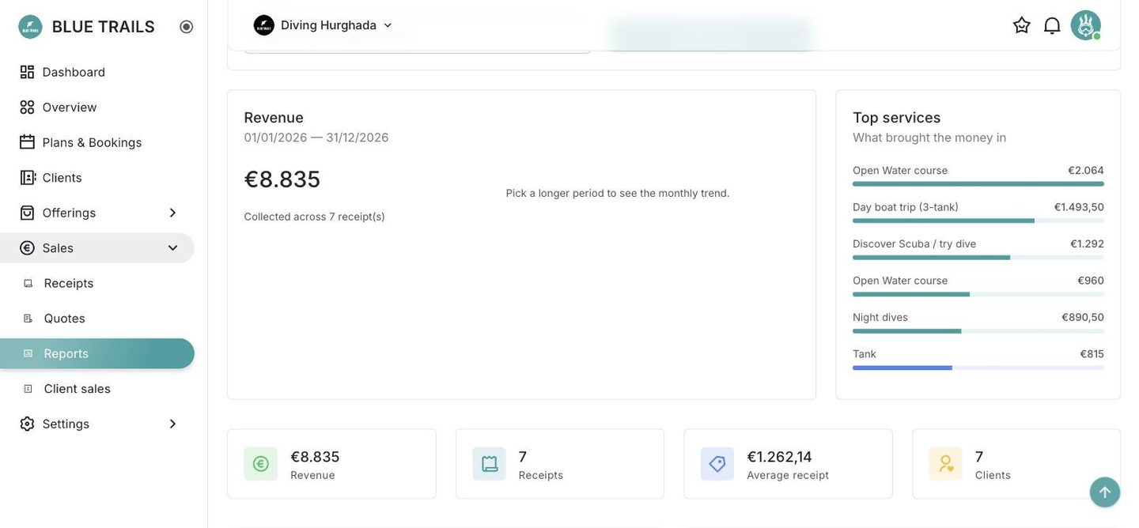
Task: Select the Reports submenu item
Action: click(97, 353)
